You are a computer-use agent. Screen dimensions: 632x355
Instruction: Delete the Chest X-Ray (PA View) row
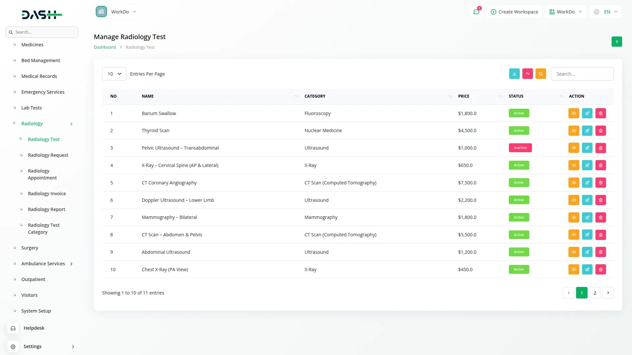(x=600, y=270)
